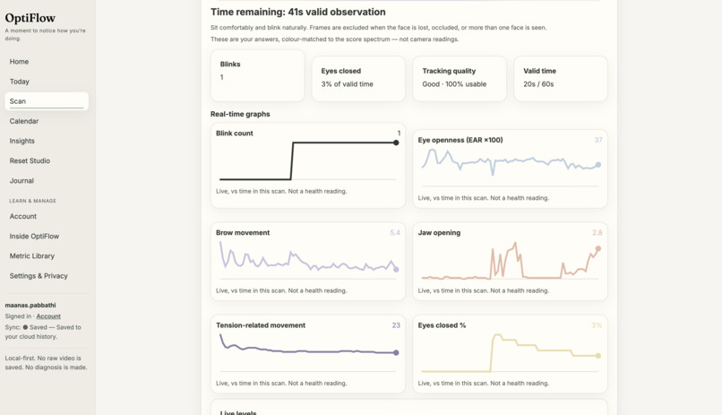Click the Eye openness (EAR ×100) graph
This screenshot has height=415, width=722.
click(511, 169)
